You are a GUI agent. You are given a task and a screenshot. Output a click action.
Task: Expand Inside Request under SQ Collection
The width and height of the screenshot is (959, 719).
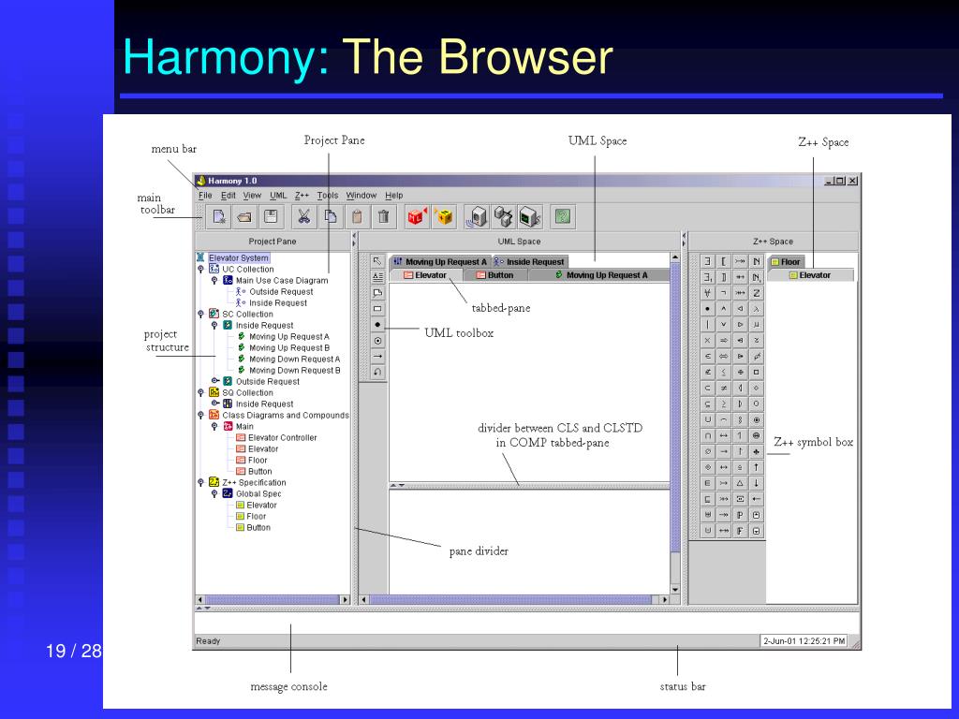point(214,404)
